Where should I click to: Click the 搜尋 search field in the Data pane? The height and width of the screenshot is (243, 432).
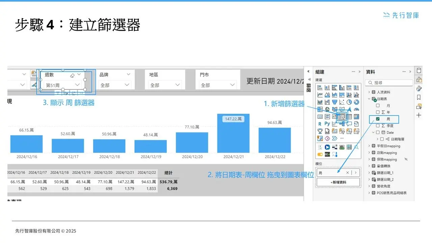(388, 83)
